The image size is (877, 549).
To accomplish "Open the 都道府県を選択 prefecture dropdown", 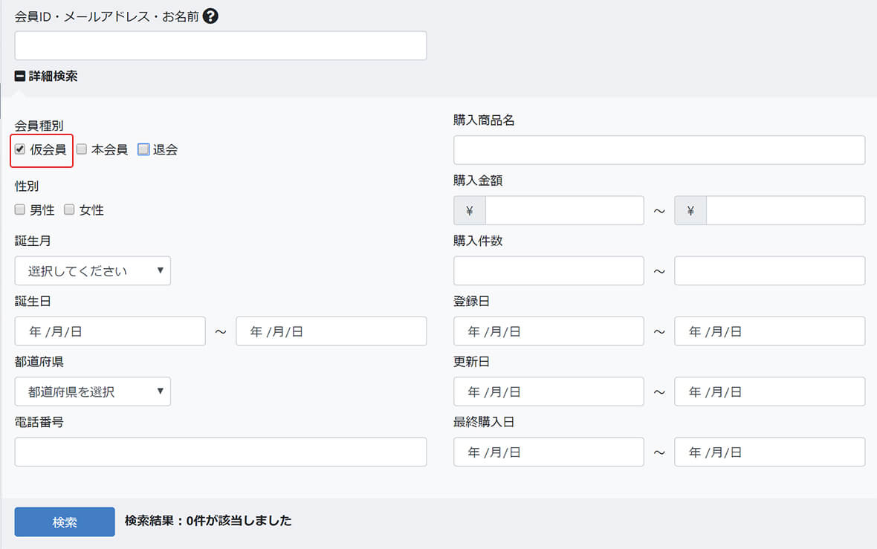I will (x=93, y=392).
